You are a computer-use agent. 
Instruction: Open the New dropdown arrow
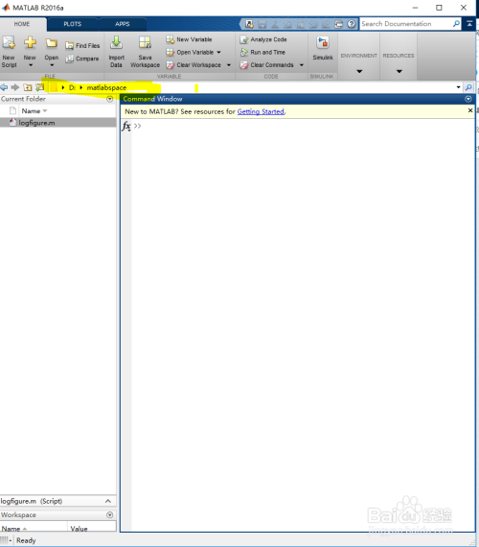(31, 65)
